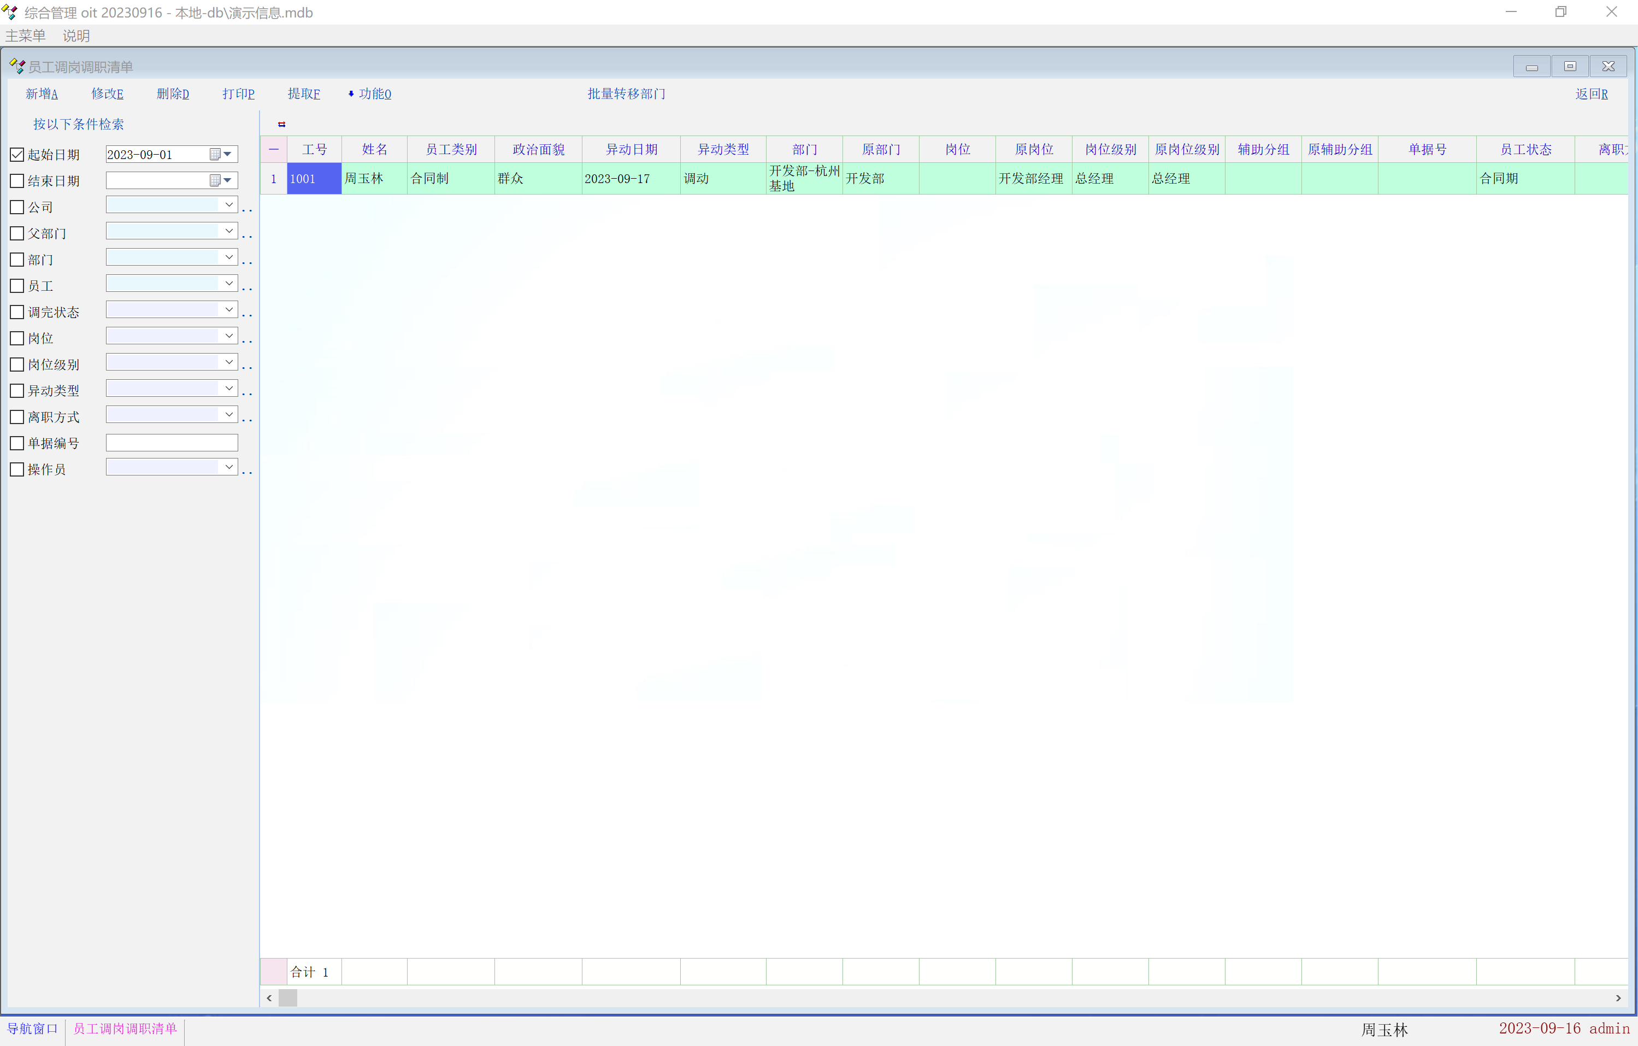The height and width of the screenshot is (1046, 1638).
Task: Click the 员工调岗调职清单 window title icon
Action: (x=17, y=66)
